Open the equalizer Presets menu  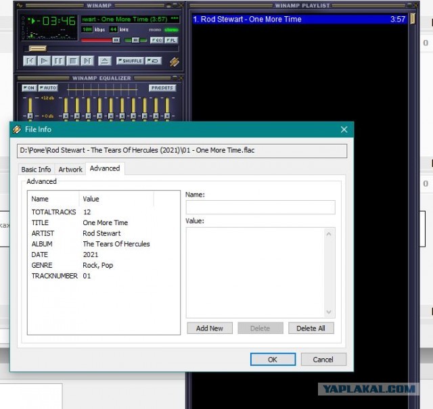pyautogui.click(x=162, y=88)
